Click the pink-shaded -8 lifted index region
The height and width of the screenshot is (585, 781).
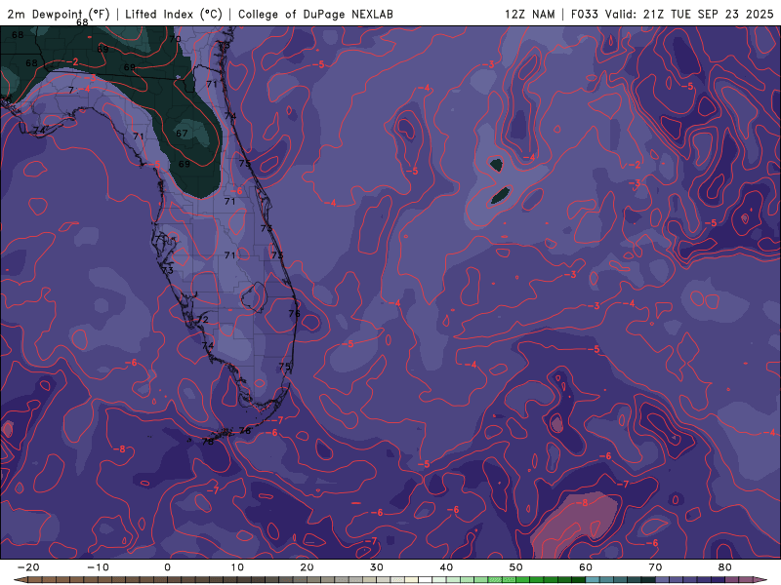pyautogui.click(x=575, y=527)
